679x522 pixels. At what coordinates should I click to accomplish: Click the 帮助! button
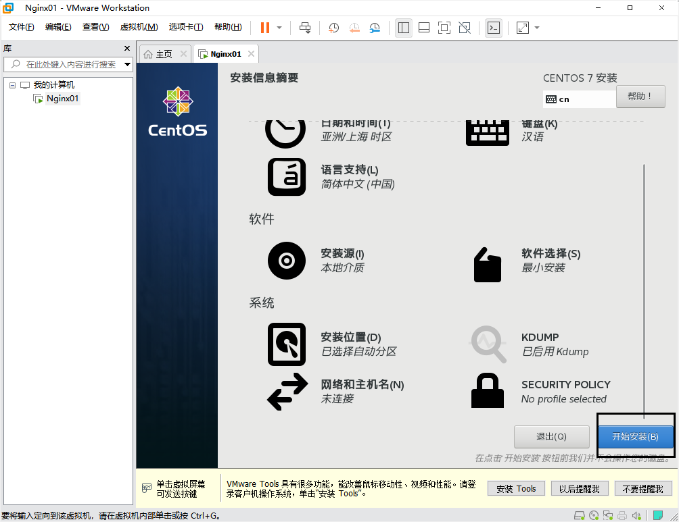click(640, 96)
